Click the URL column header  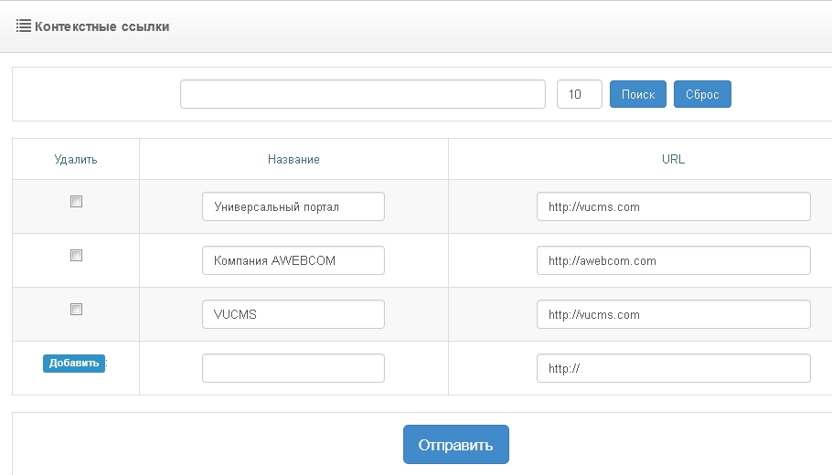[x=673, y=159]
